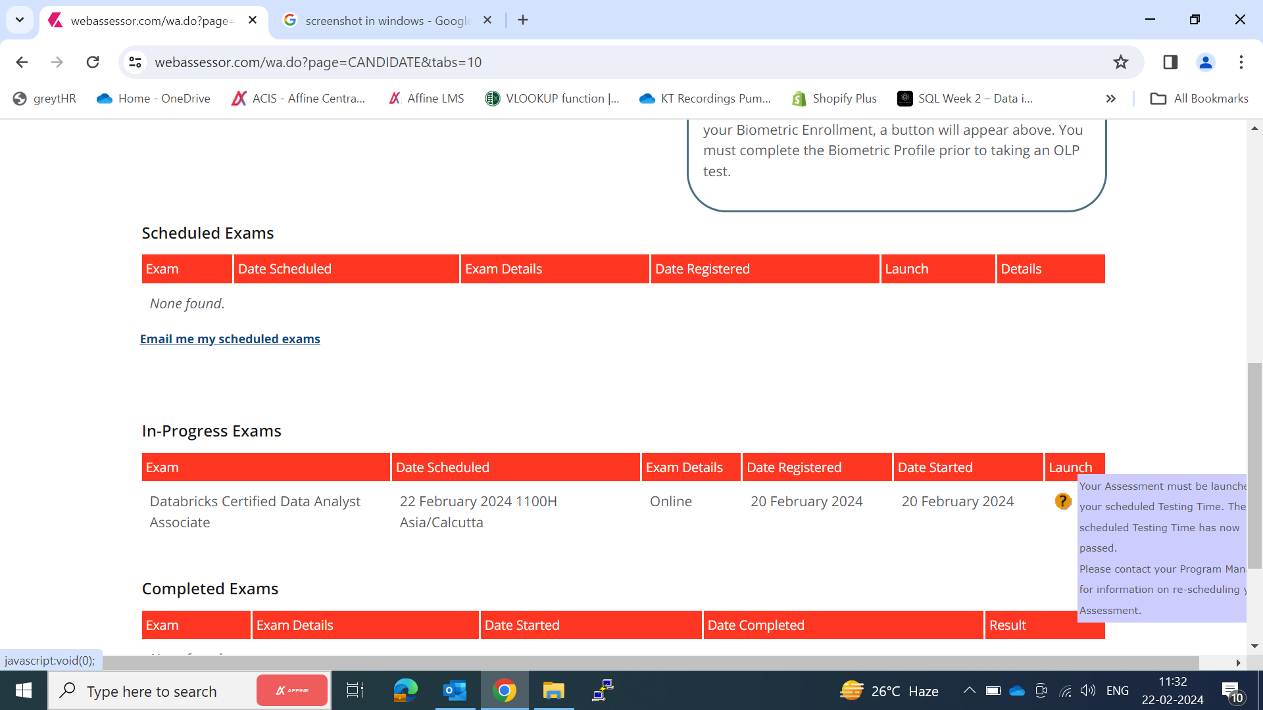Toggle the bookmark star for this page
1263x710 pixels.
click(1121, 62)
